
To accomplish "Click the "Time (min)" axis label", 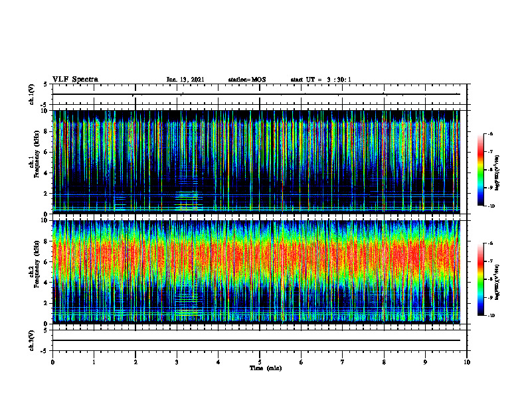I will point(266,368).
